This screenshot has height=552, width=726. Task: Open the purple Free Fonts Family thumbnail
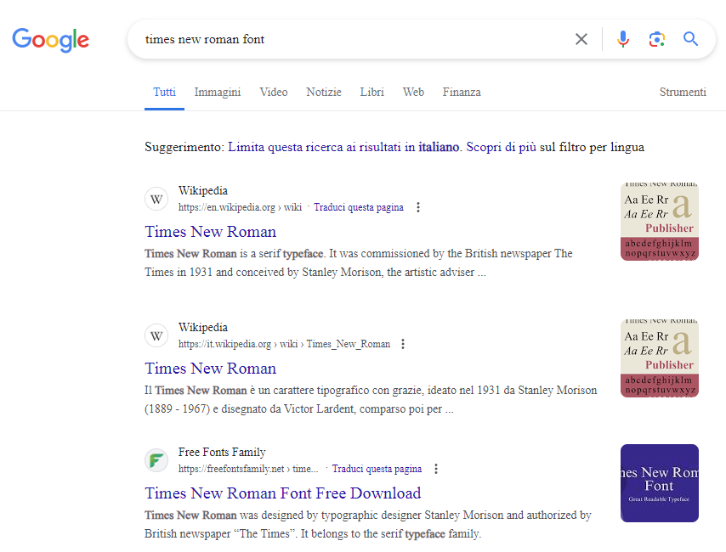(660, 483)
